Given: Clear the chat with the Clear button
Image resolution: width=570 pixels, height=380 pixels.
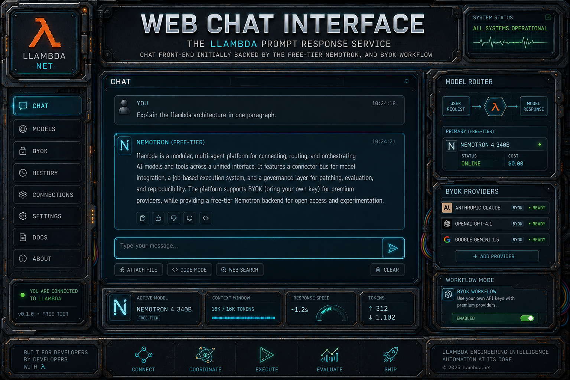Looking at the screenshot, I should tap(387, 270).
